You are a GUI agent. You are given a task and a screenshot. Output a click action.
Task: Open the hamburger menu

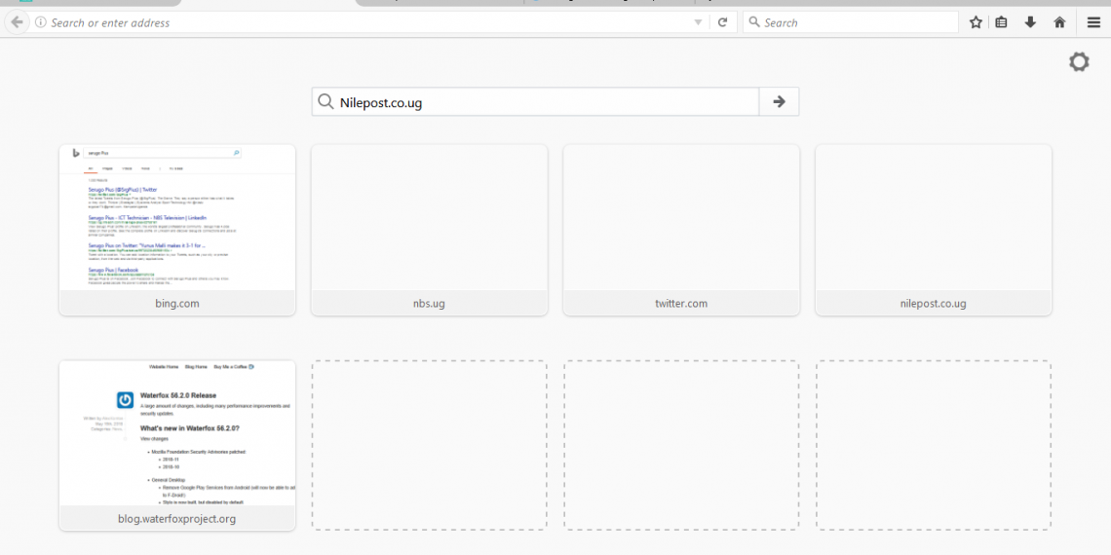[1093, 22]
